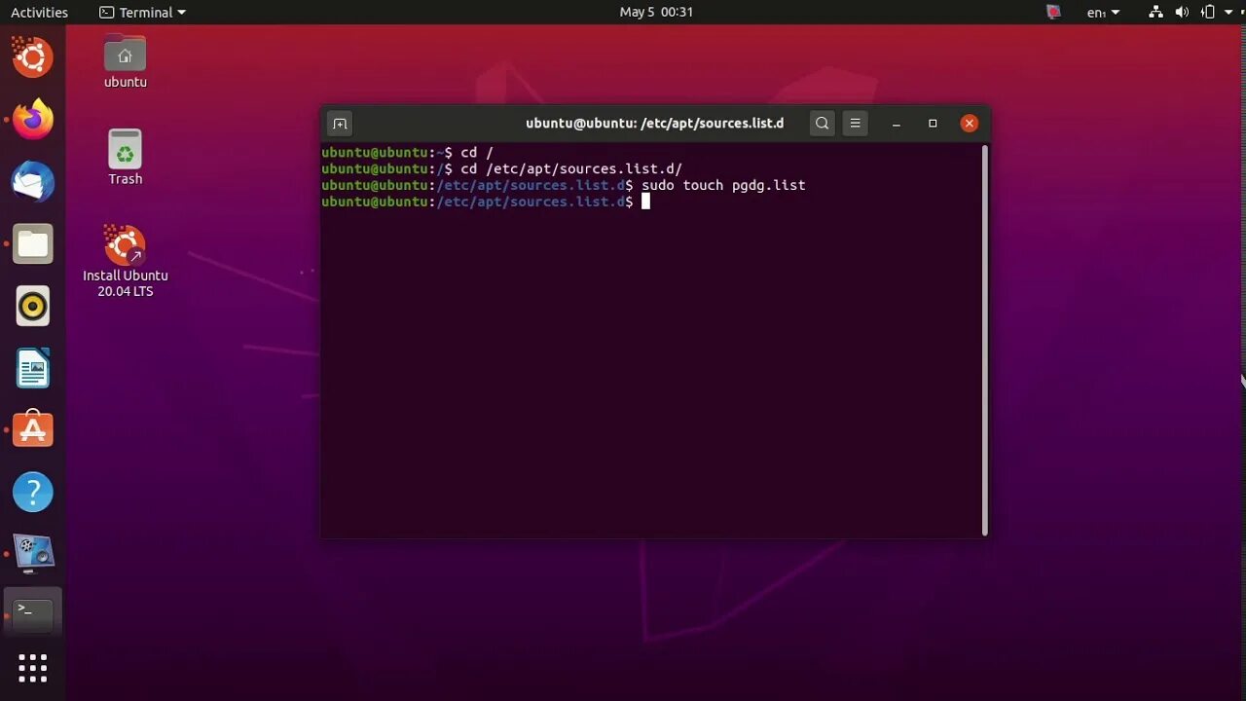Open the clock and calendar panel
Image resolution: width=1246 pixels, height=701 pixels.
[656, 13]
